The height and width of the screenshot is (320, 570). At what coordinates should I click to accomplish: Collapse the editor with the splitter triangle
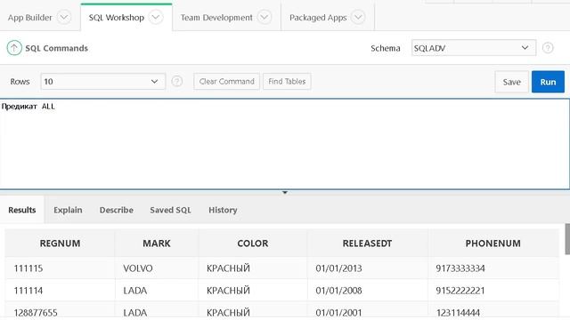(285, 192)
